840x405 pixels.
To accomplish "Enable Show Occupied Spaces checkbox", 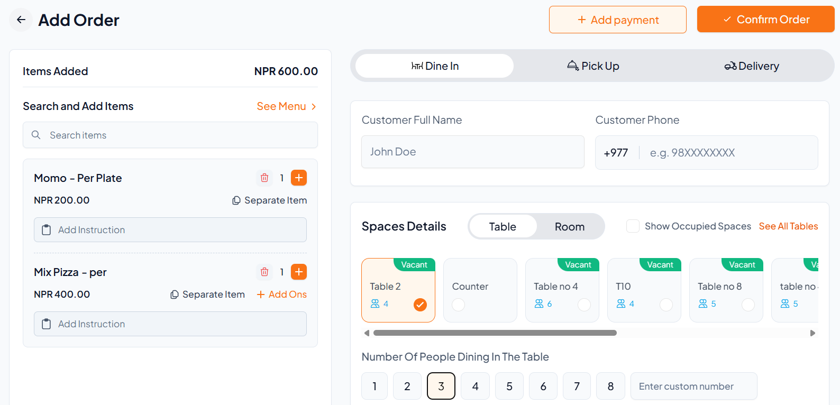I will tap(633, 226).
